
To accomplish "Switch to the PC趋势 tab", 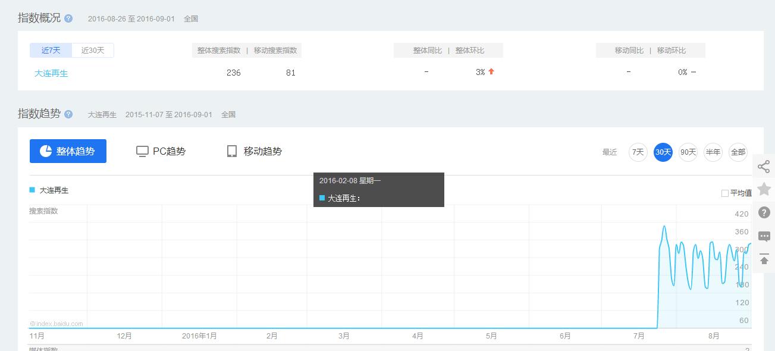I will point(161,151).
